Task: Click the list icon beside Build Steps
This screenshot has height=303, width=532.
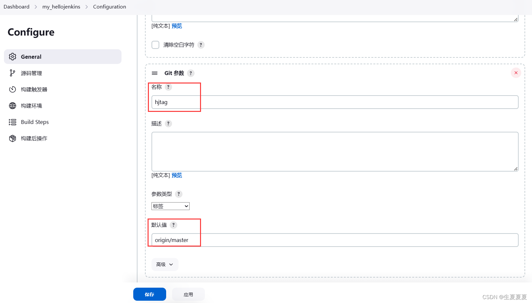Action: [x=12, y=122]
